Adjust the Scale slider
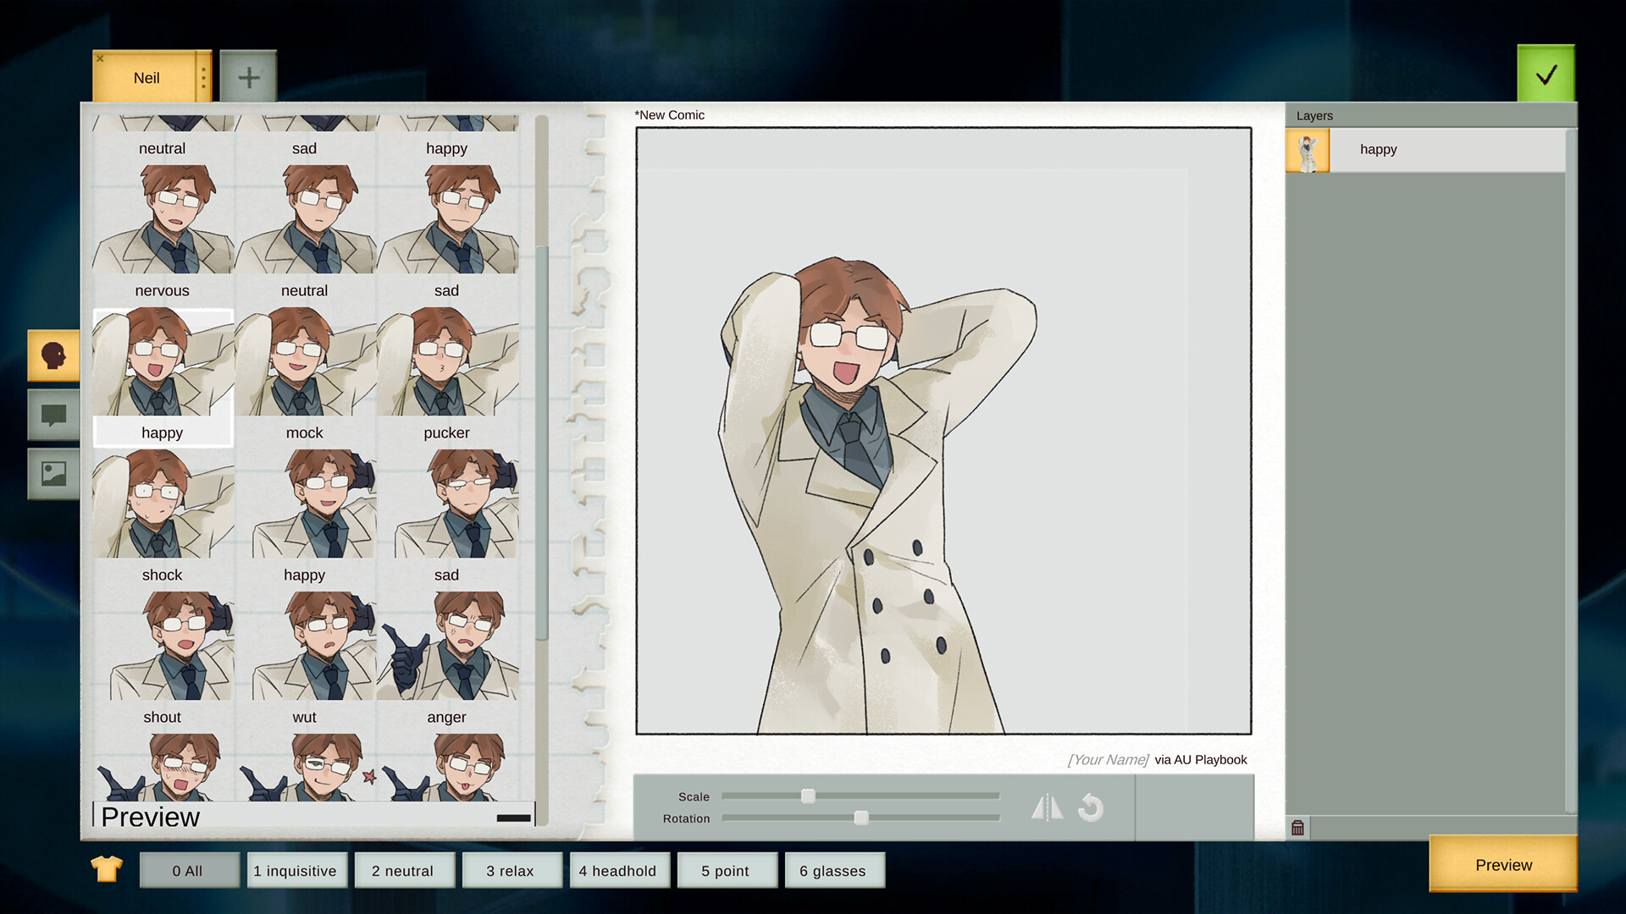1626x914 pixels. pyautogui.click(x=807, y=796)
